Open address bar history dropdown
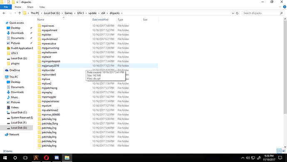 click(233, 13)
